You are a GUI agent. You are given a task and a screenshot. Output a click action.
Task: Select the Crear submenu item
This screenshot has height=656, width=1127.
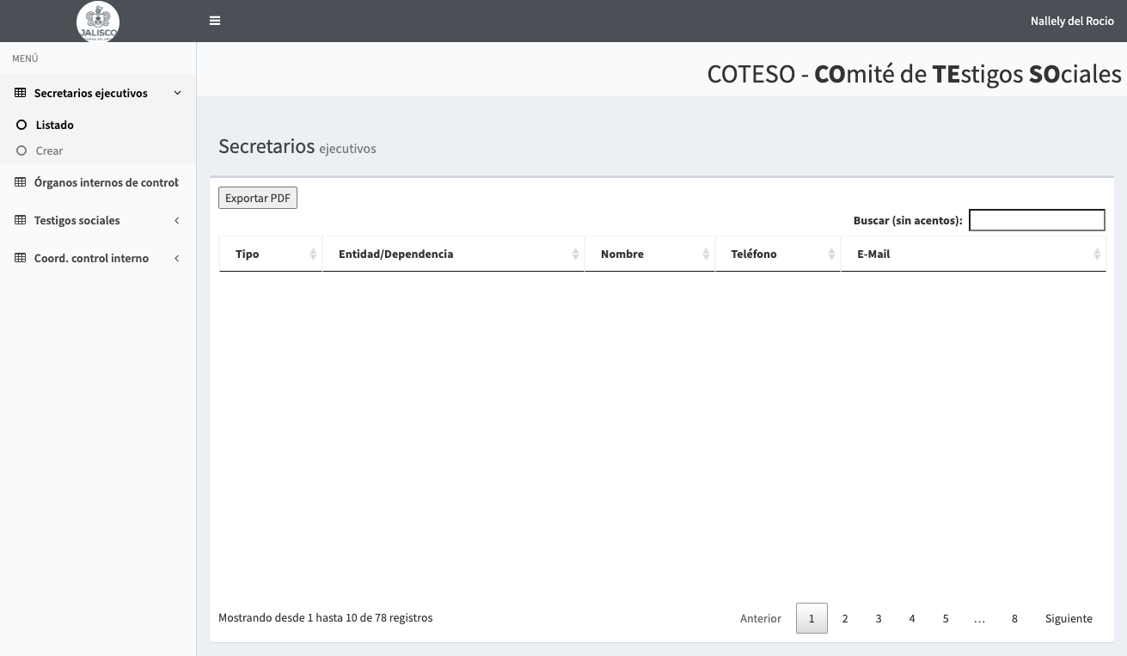point(98,150)
